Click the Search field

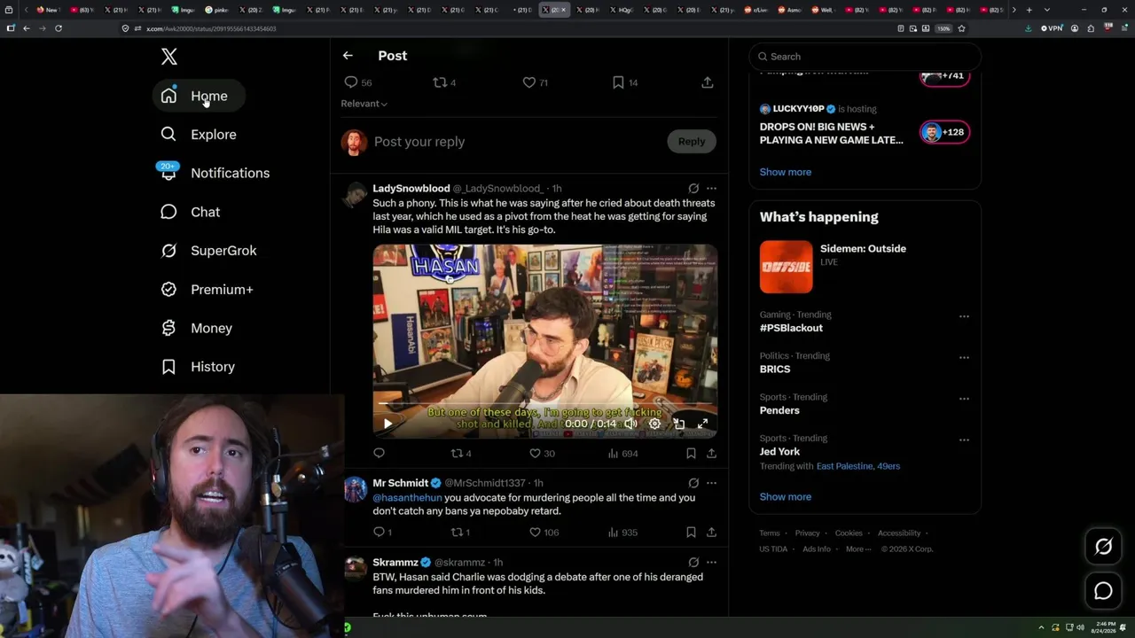(x=865, y=57)
